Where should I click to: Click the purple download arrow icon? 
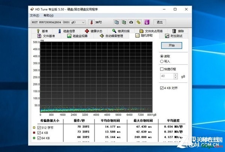147,22
